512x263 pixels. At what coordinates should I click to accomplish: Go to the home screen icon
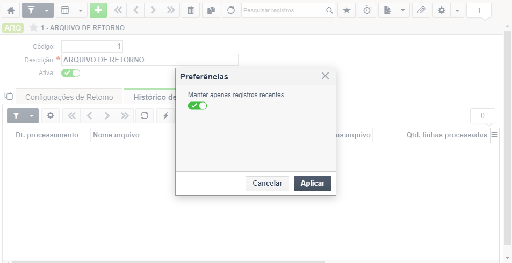[11, 10]
